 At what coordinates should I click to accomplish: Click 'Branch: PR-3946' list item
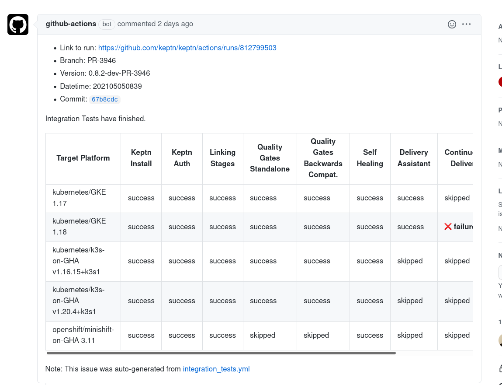pyautogui.click(x=88, y=60)
